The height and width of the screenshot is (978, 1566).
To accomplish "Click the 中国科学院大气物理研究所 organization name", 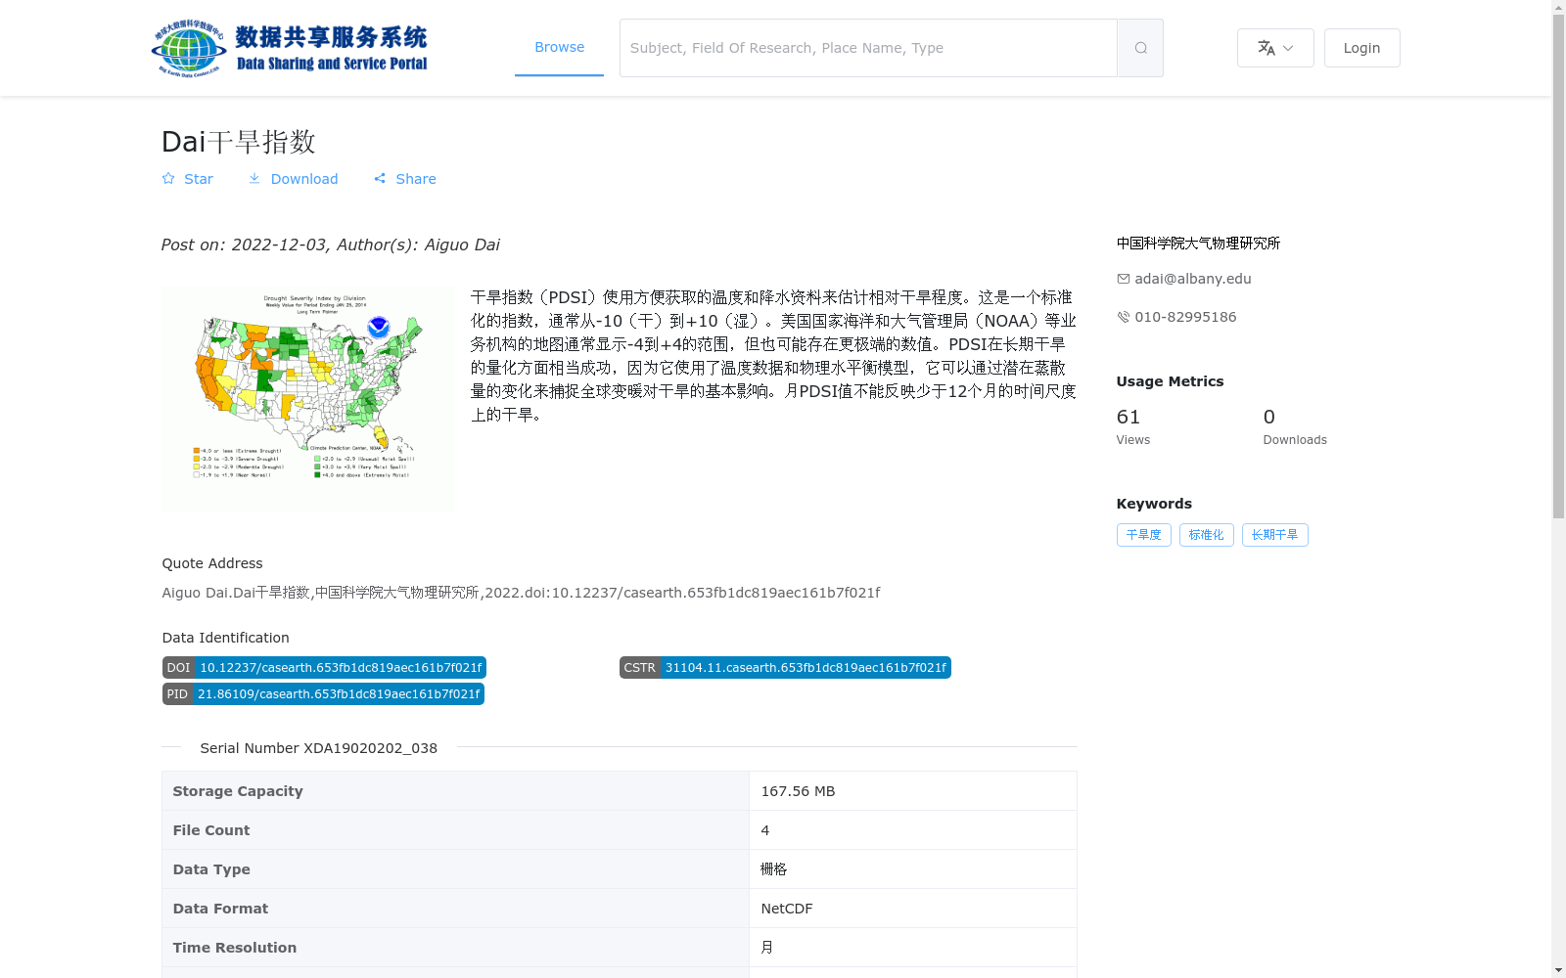I will click(x=1198, y=244).
